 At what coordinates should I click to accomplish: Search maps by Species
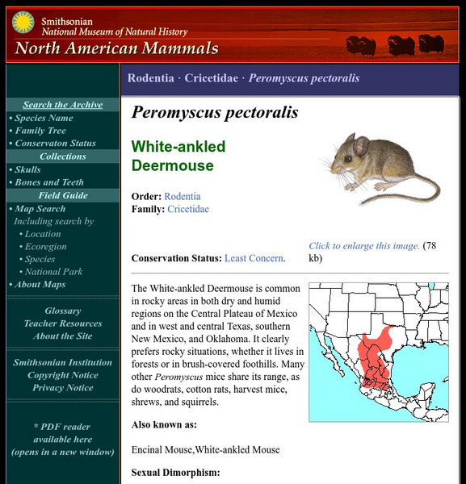coord(40,259)
